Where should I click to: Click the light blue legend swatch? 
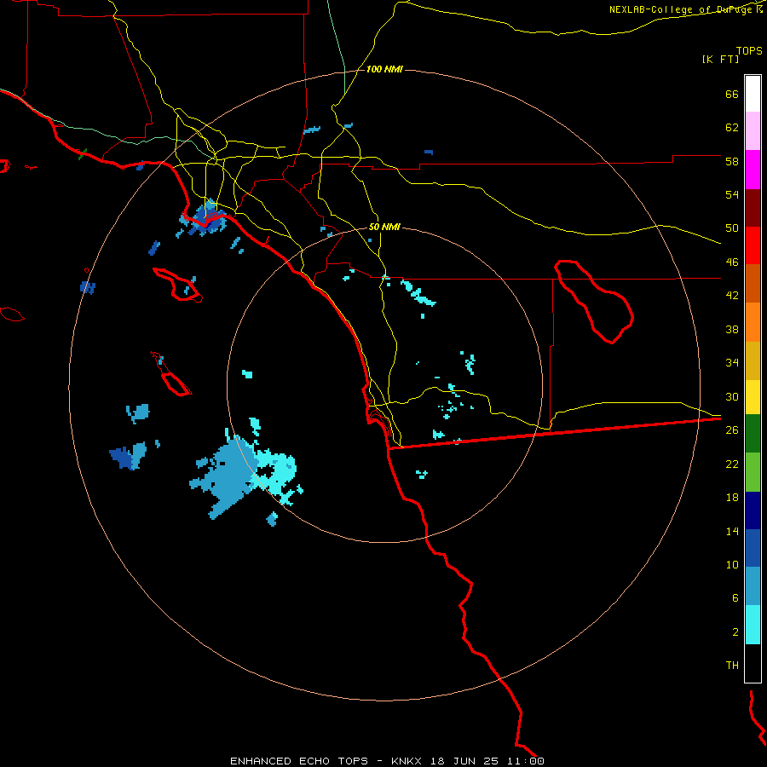pos(753,586)
